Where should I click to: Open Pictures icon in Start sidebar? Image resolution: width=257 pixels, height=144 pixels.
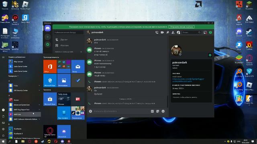coord(3,123)
